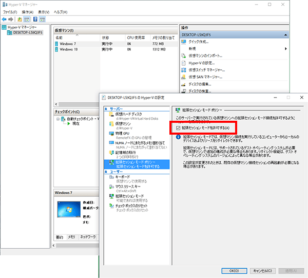Sort the VM list by 名前 column
This screenshot has height=278, width=308.
tap(77, 38)
